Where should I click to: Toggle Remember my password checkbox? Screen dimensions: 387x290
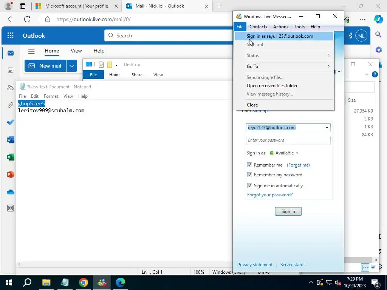[x=249, y=174]
